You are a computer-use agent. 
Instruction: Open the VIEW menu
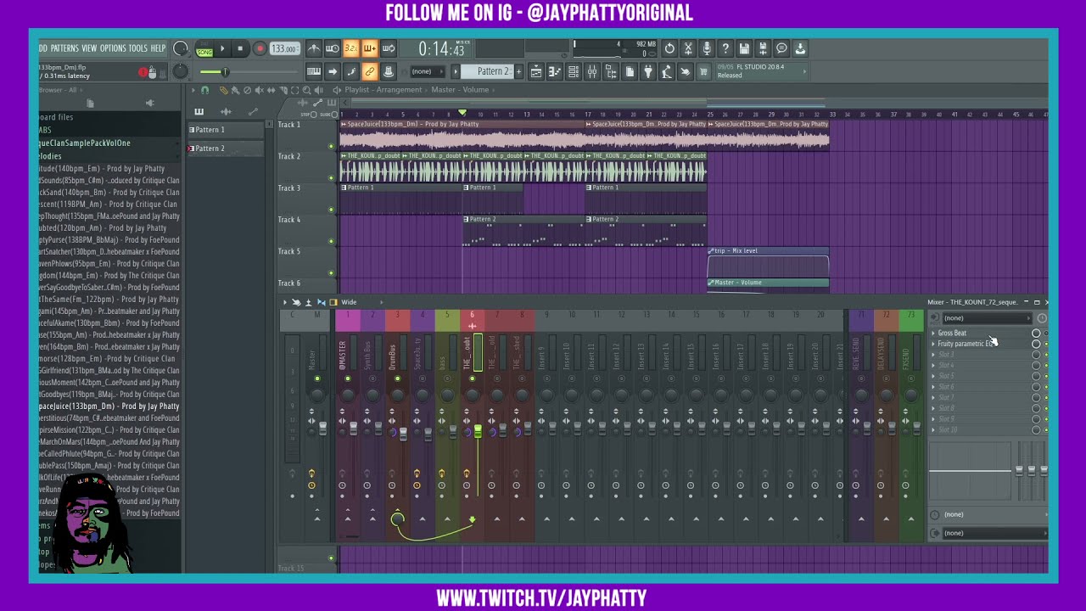(x=89, y=48)
